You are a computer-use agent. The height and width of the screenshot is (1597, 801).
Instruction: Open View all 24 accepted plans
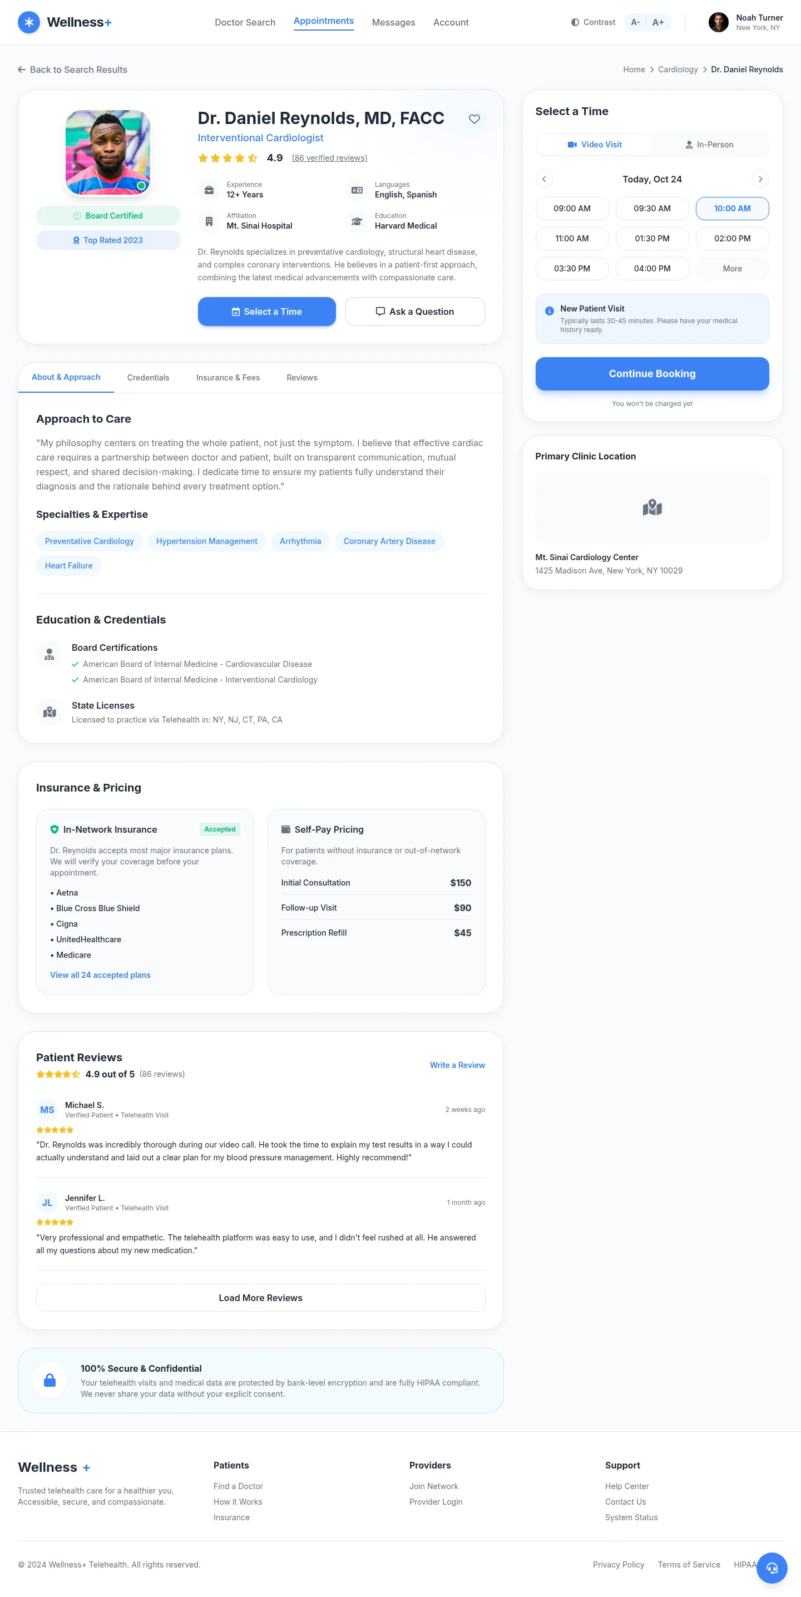(x=100, y=975)
